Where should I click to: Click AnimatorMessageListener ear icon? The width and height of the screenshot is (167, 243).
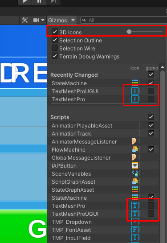[x=134, y=141]
